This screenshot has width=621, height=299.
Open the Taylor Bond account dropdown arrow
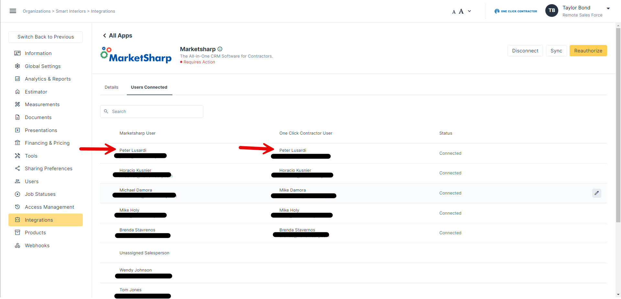click(x=608, y=8)
